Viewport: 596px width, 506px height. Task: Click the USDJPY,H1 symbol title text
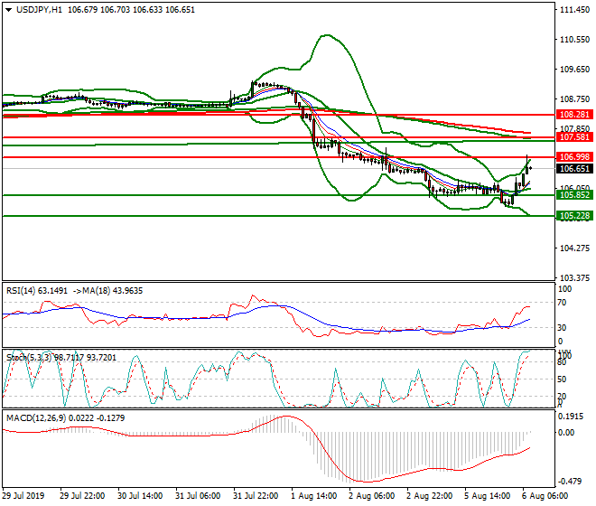coord(38,9)
